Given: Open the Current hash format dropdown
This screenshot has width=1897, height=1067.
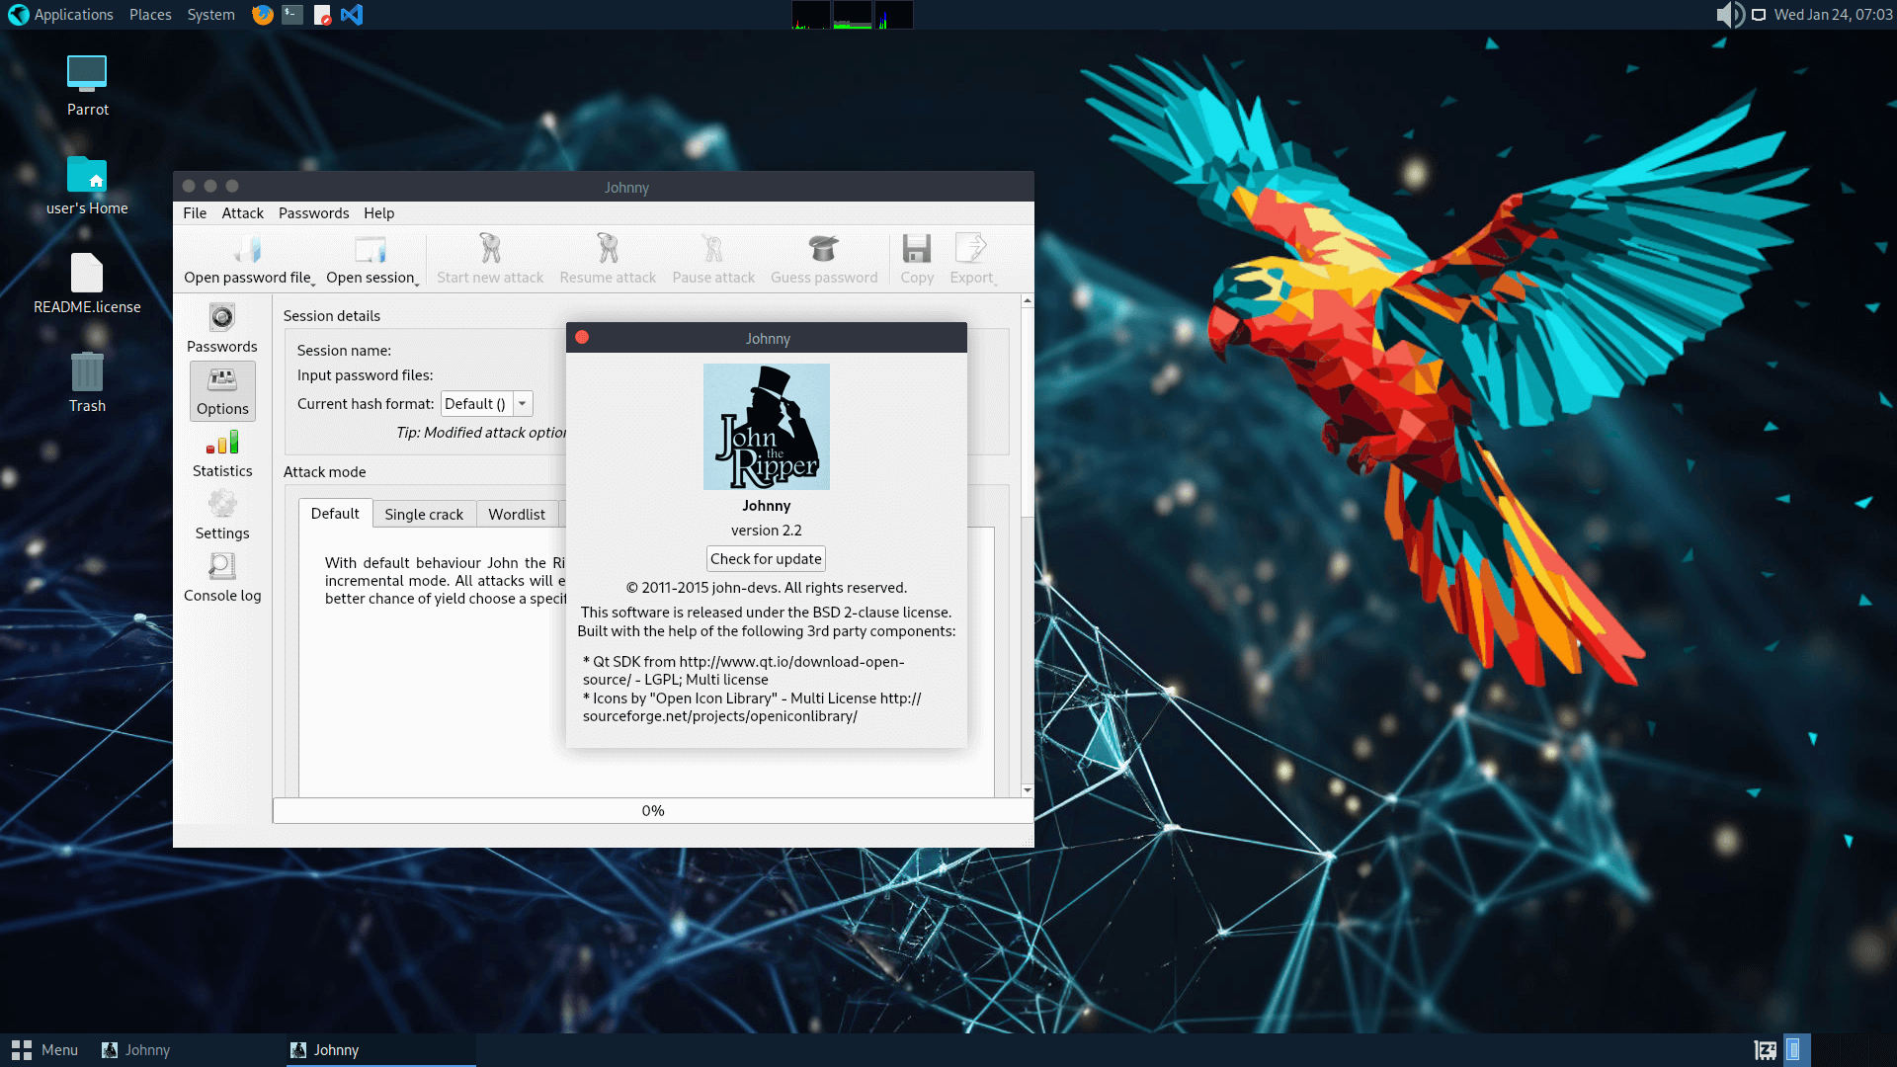Looking at the screenshot, I should pyautogui.click(x=524, y=403).
